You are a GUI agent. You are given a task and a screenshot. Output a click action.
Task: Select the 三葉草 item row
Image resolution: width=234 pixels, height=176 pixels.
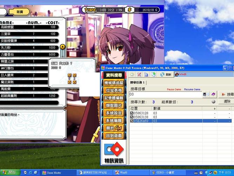[29, 34]
